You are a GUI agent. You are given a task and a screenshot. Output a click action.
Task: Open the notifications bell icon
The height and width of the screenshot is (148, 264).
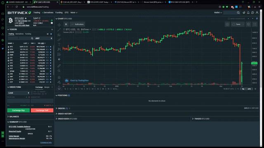(248, 13)
